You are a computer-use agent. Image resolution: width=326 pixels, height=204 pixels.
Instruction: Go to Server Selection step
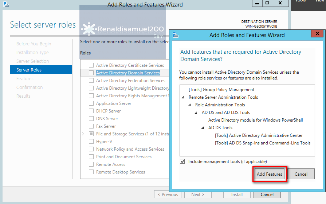tap(33, 61)
